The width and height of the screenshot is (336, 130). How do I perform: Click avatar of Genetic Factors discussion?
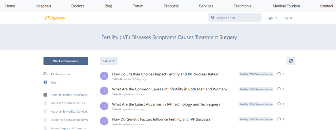coord(104,121)
